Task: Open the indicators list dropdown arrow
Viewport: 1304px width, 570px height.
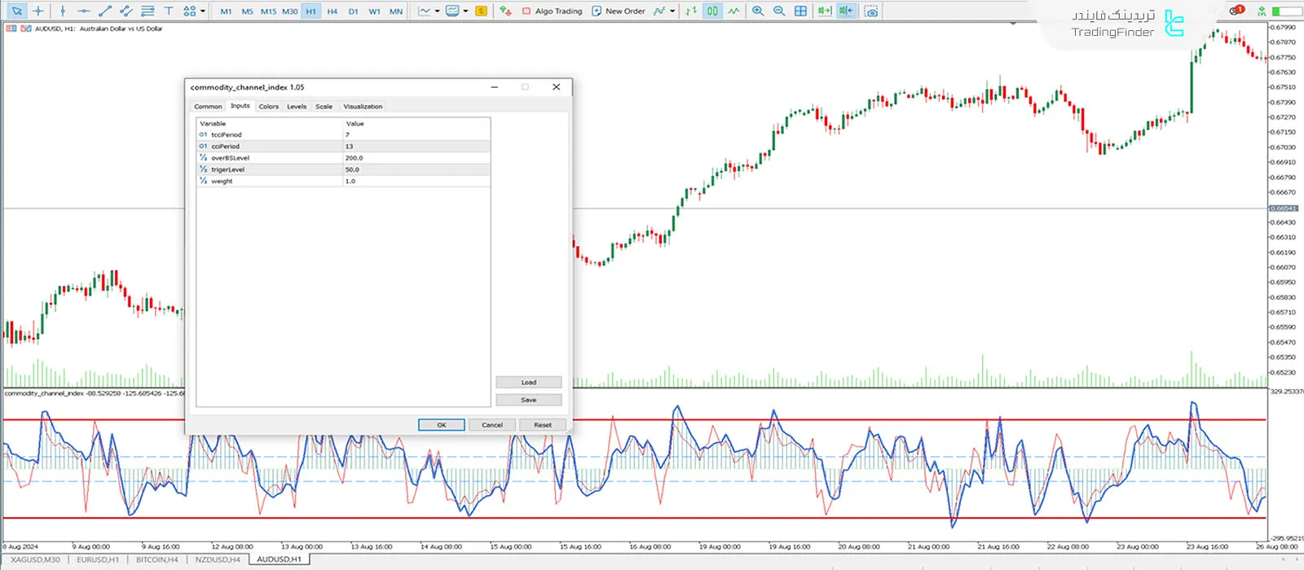Action: (x=672, y=11)
